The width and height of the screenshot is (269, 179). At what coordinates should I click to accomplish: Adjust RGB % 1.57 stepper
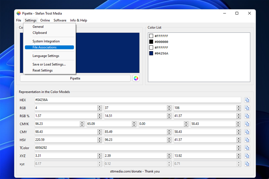[x=99, y=116]
